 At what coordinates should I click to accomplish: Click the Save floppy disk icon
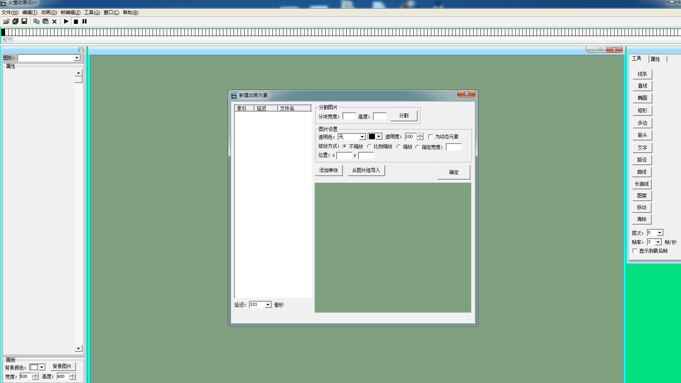pos(24,22)
